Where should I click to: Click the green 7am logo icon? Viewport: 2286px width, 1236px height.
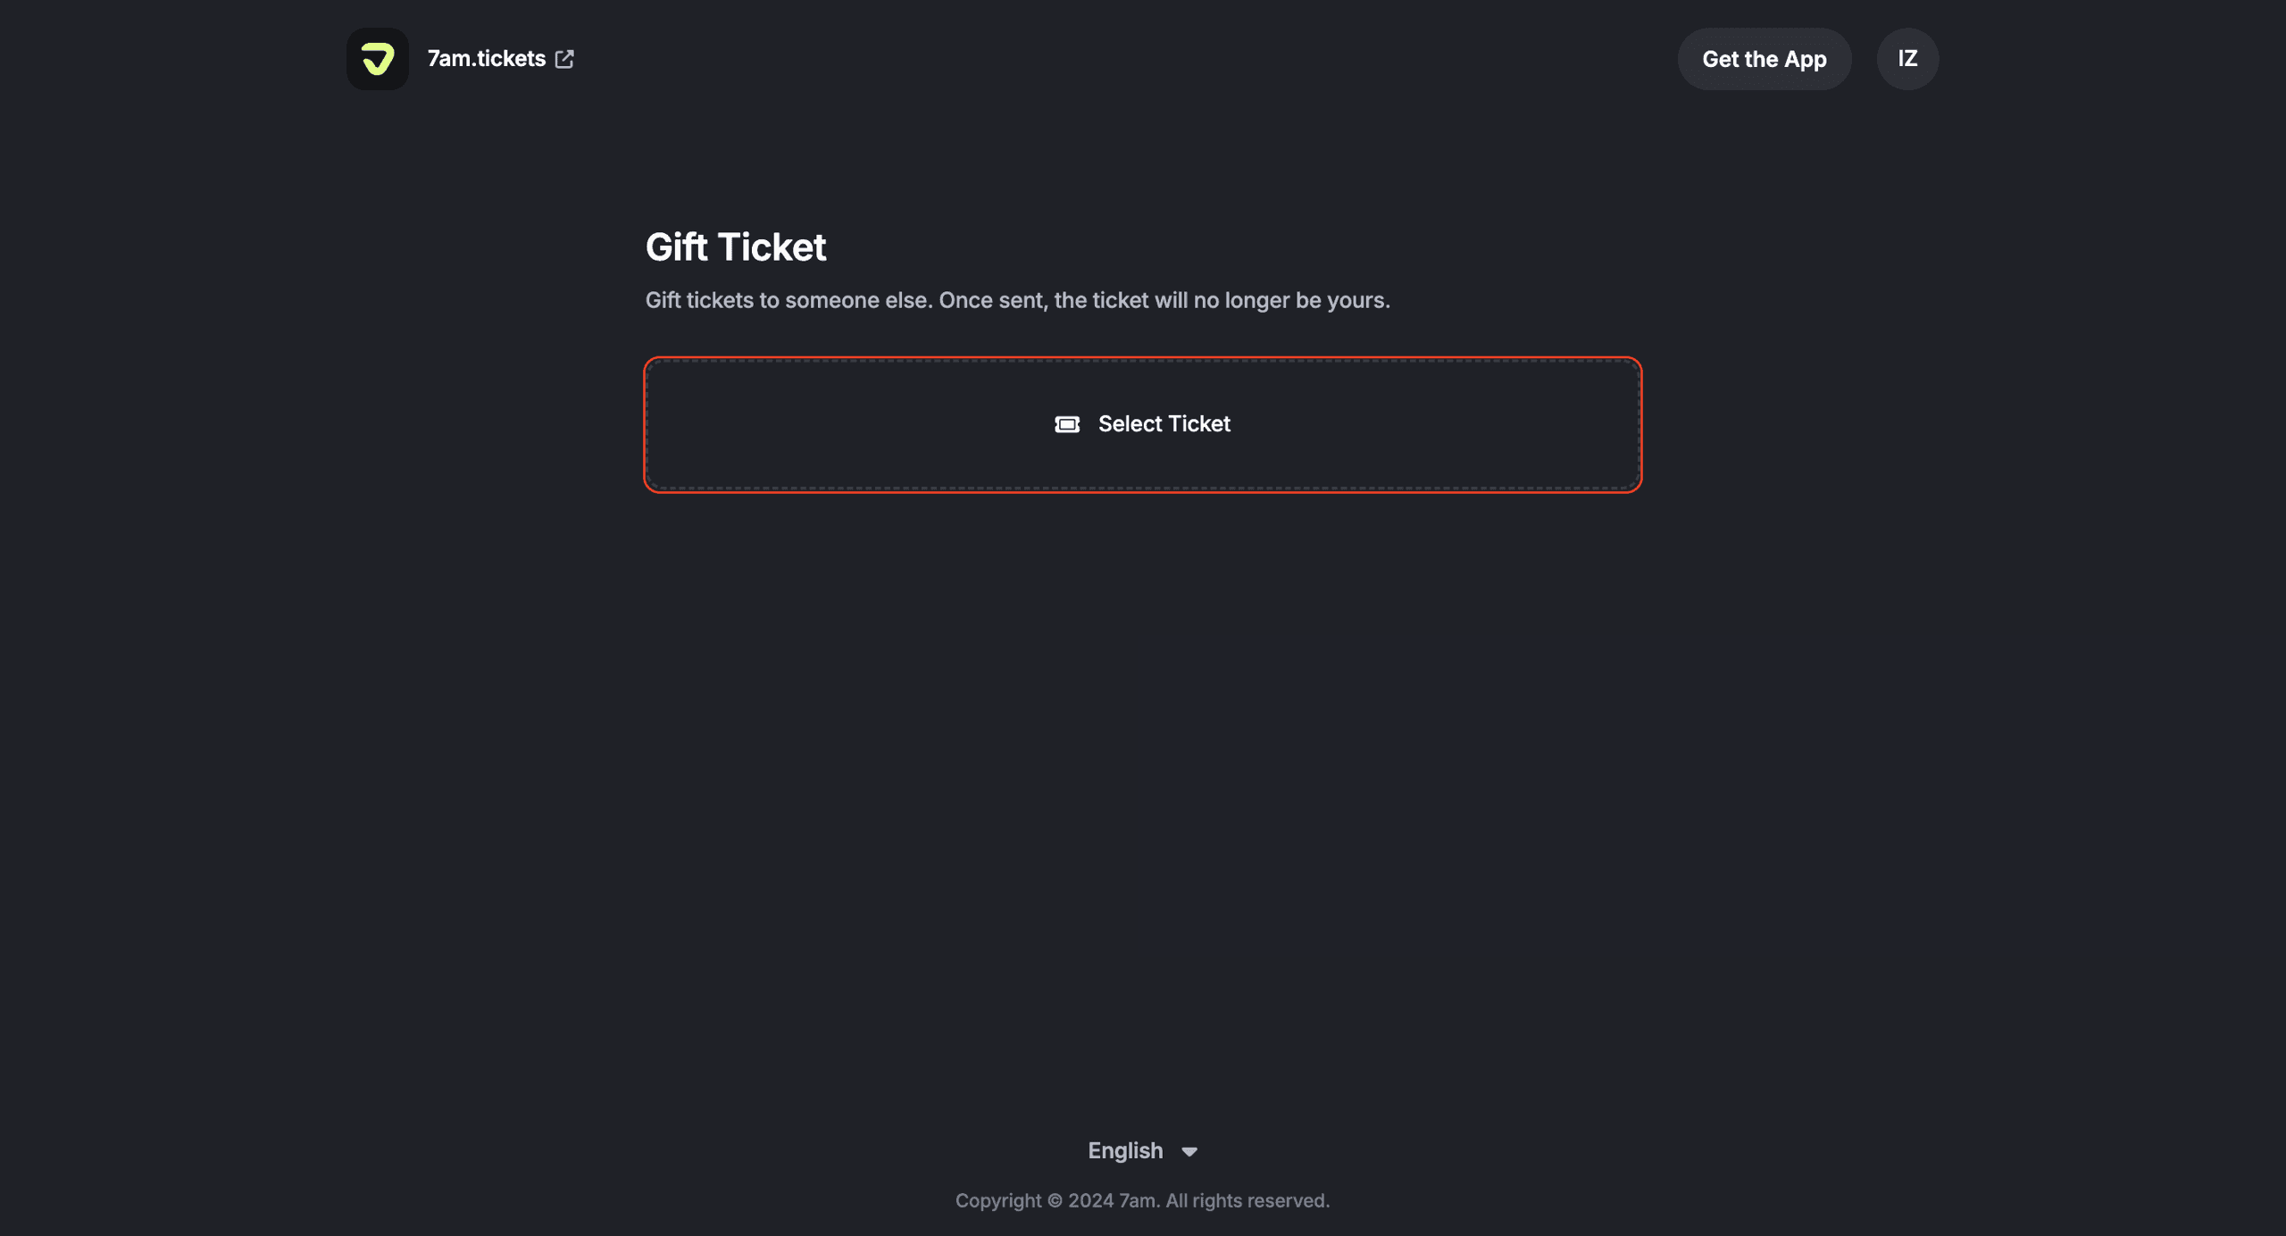(x=377, y=59)
